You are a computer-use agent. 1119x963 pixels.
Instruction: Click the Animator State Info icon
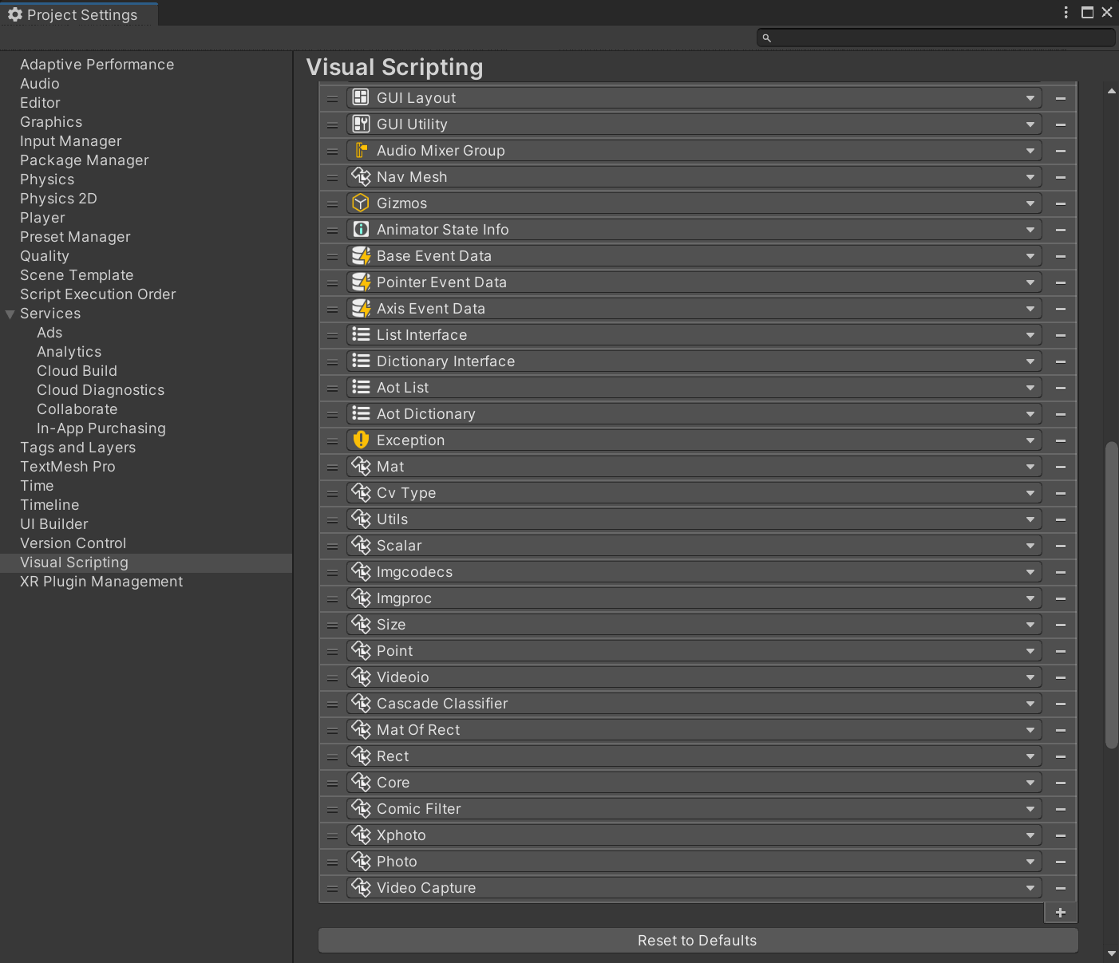click(x=361, y=229)
